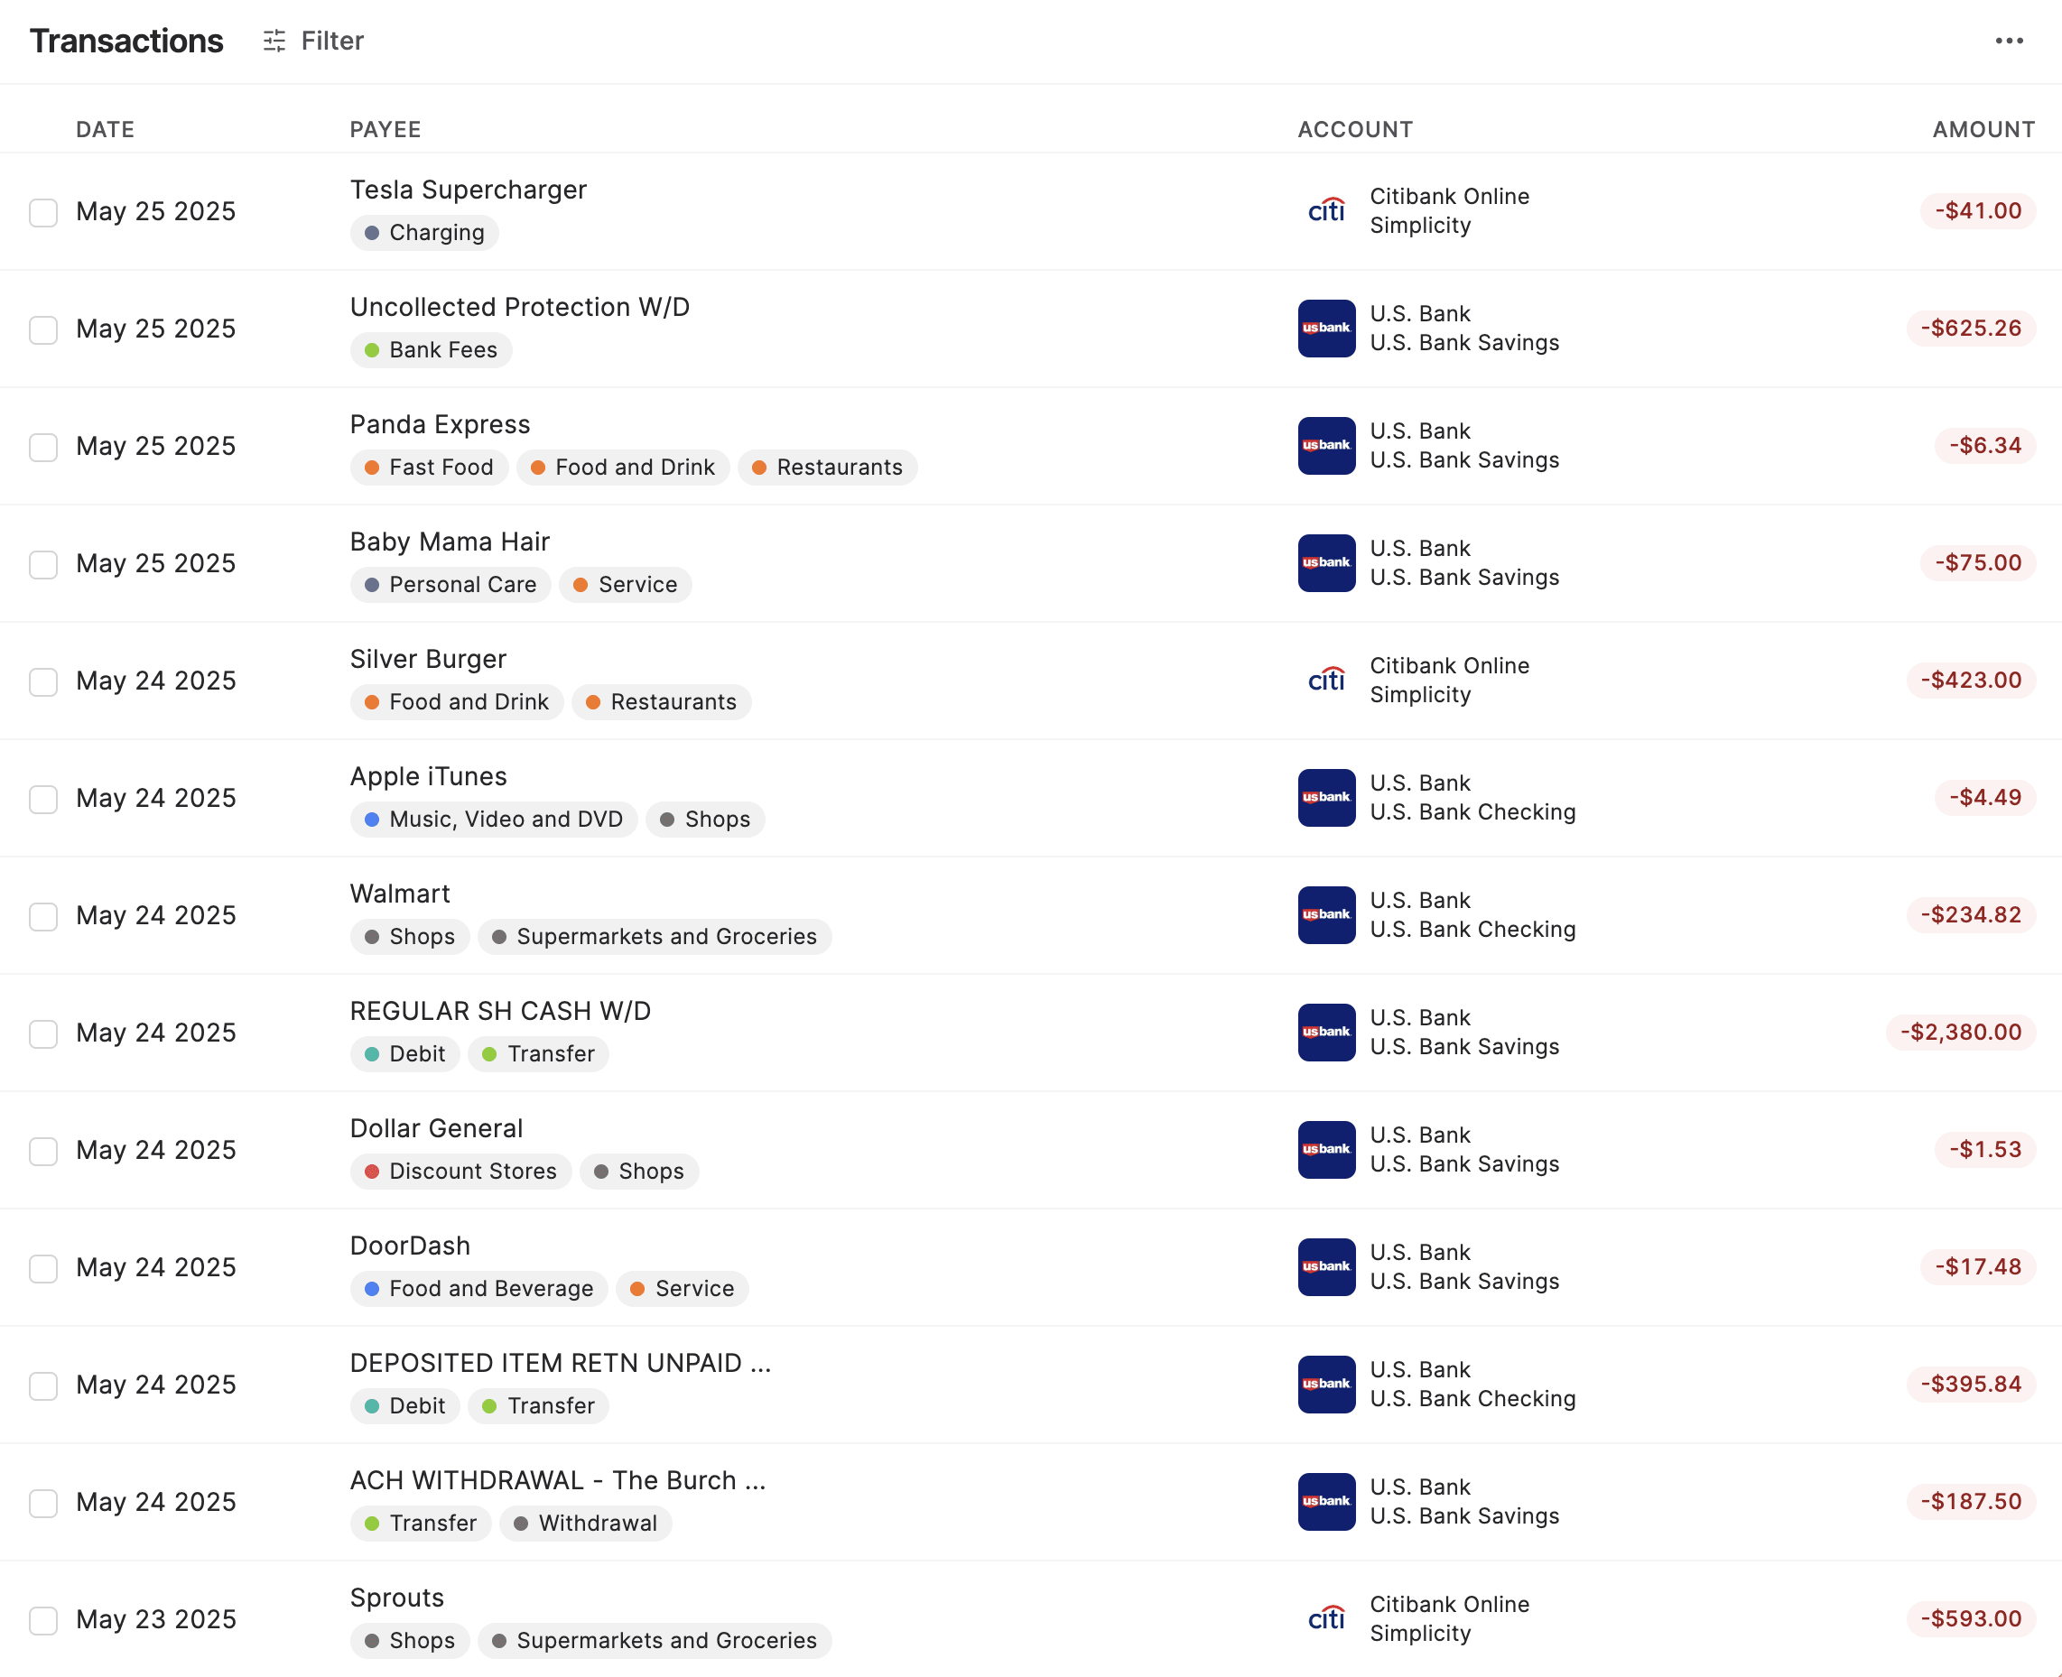
Task: Click the Charging category tag
Action: click(x=424, y=233)
